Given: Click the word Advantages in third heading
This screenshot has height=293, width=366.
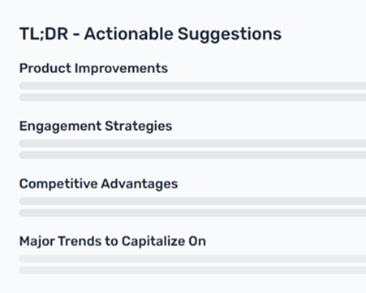Looking at the screenshot, I should 140,184.
